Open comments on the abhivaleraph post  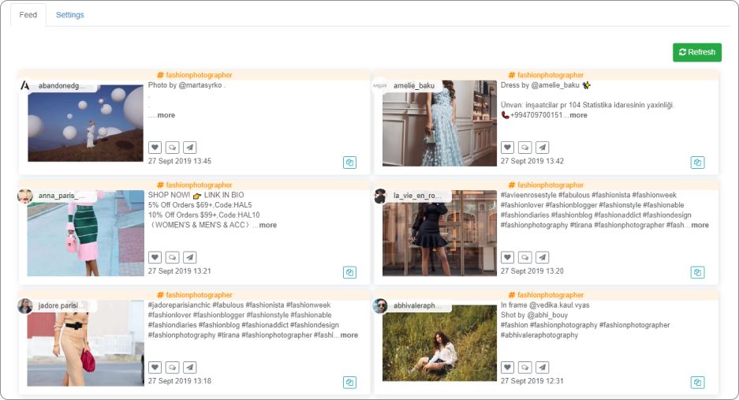524,368
